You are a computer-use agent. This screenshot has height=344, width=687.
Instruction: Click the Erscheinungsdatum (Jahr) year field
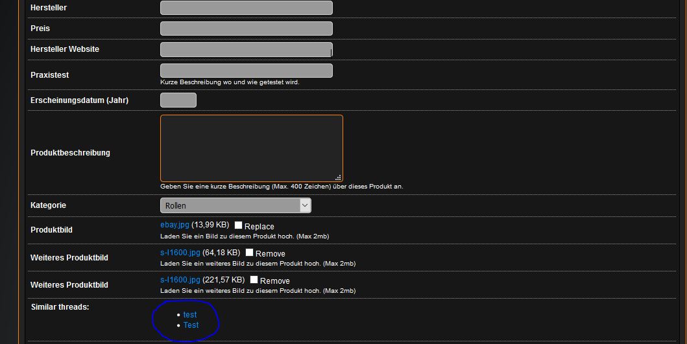click(178, 100)
